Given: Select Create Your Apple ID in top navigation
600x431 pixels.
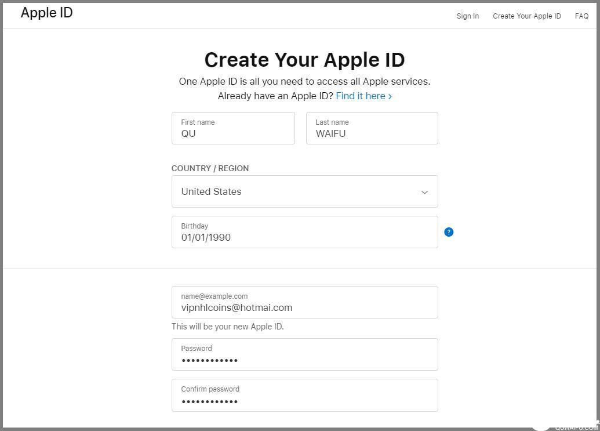Looking at the screenshot, I should pyautogui.click(x=526, y=16).
